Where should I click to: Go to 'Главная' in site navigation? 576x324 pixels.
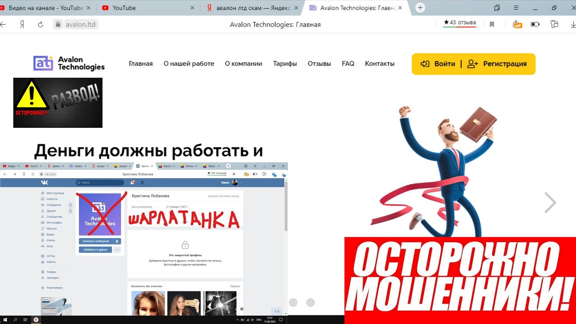coord(141,64)
